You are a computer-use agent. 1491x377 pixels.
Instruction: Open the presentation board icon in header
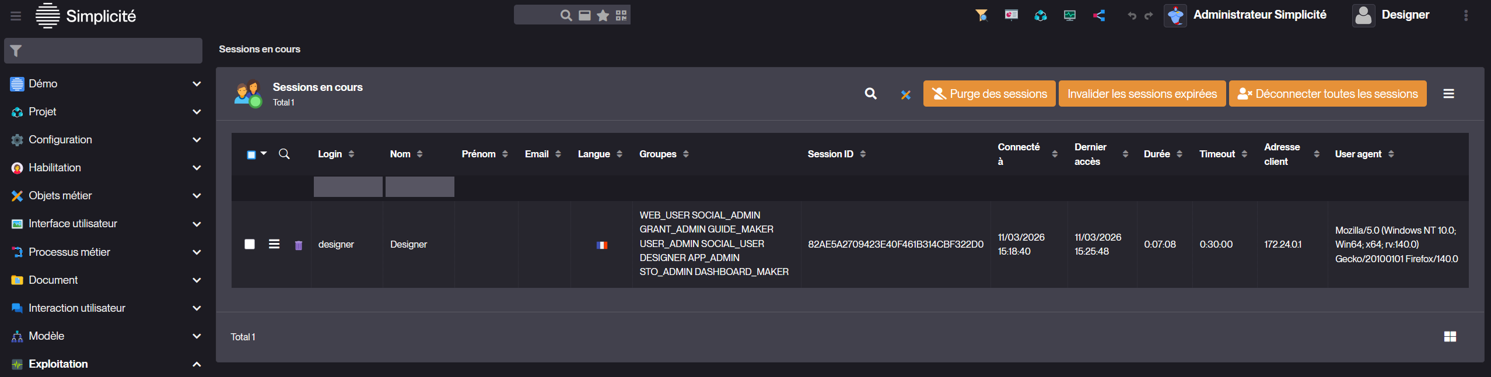point(1012,15)
